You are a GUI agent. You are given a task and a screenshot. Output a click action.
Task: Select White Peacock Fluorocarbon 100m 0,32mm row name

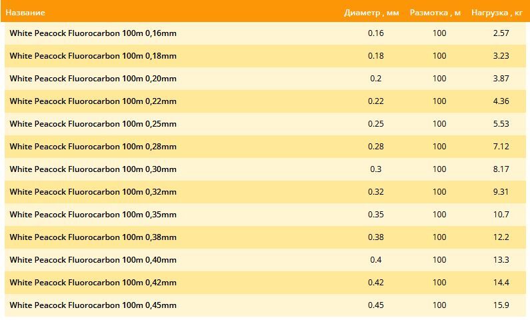coord(93,191)
